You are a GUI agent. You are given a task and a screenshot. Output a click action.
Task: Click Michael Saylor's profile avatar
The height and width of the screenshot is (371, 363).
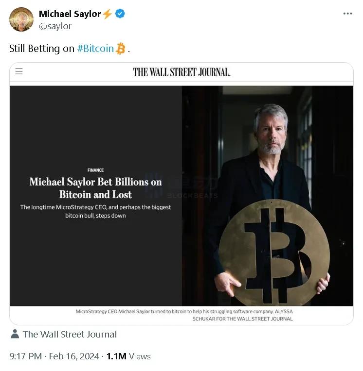(21, 19)
